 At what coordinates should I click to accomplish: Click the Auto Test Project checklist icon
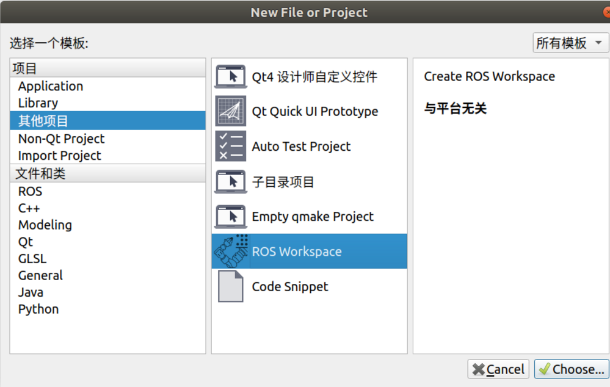pos(231,146)
